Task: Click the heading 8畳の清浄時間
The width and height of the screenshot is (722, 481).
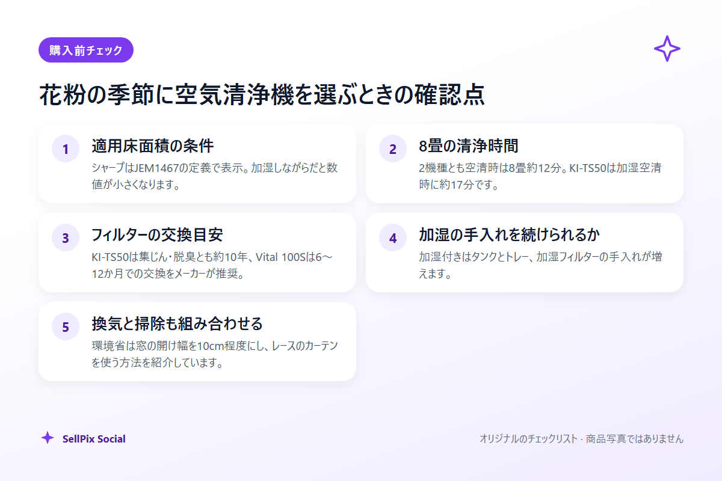Action: 469,146
